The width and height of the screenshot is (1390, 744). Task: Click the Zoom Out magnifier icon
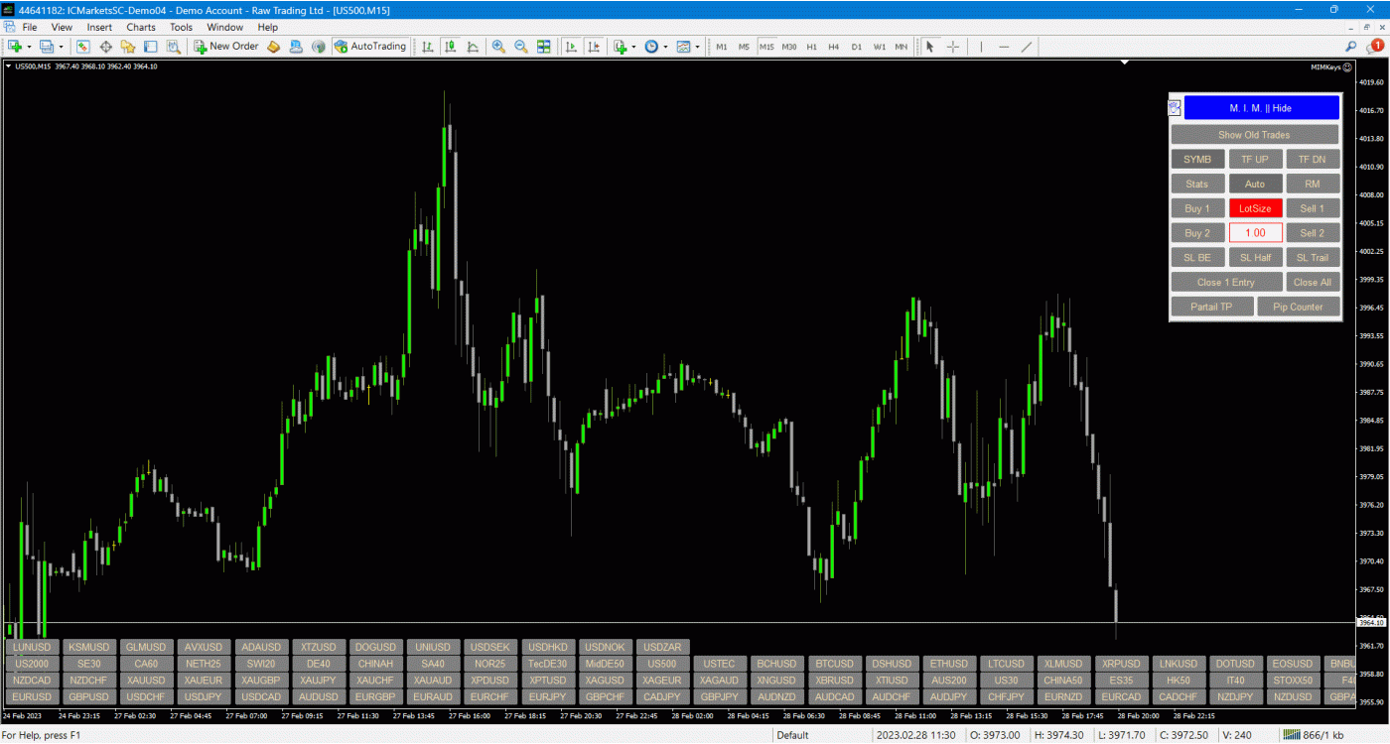[520, 47]
